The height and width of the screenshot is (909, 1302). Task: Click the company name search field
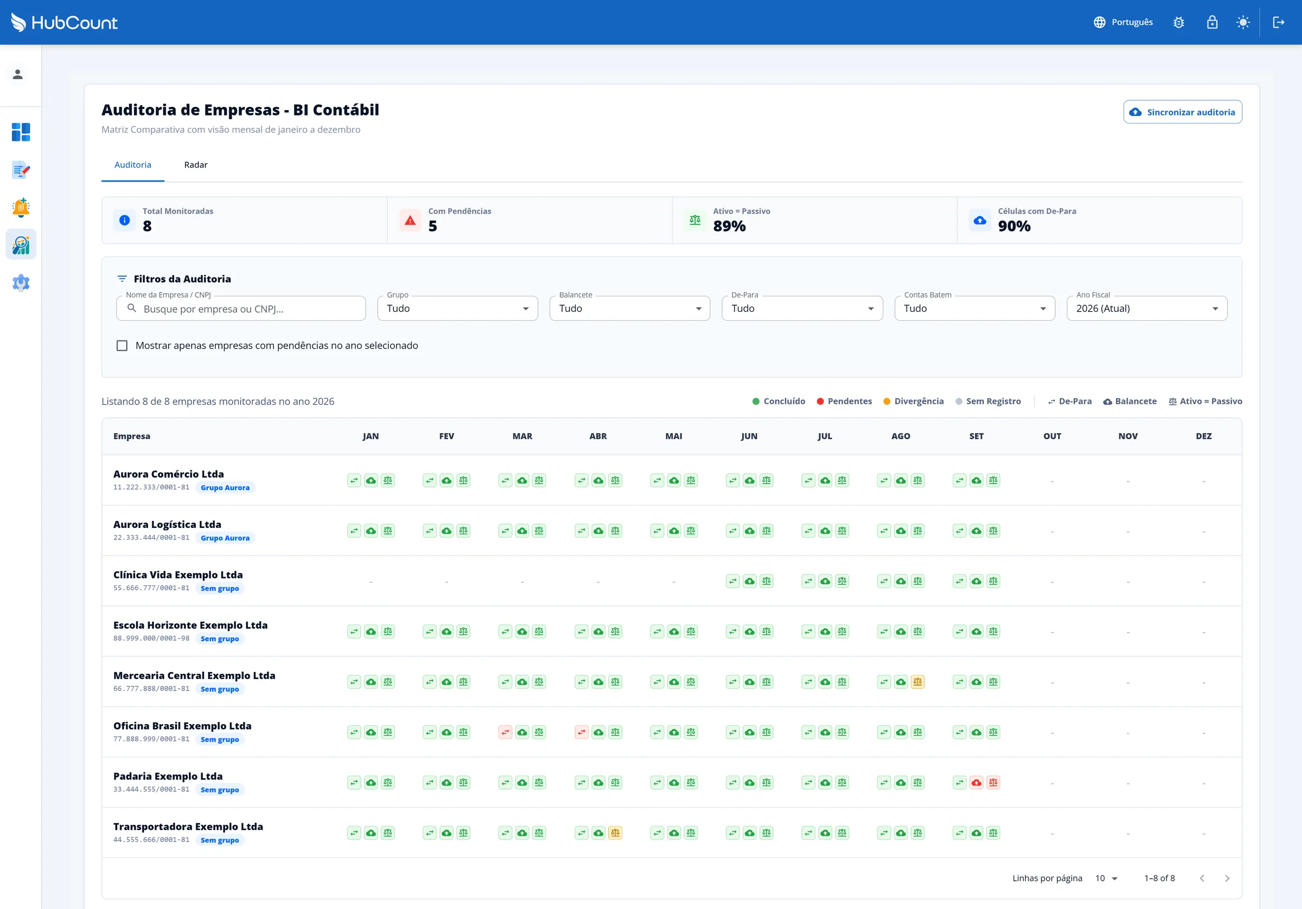point(241,308)
